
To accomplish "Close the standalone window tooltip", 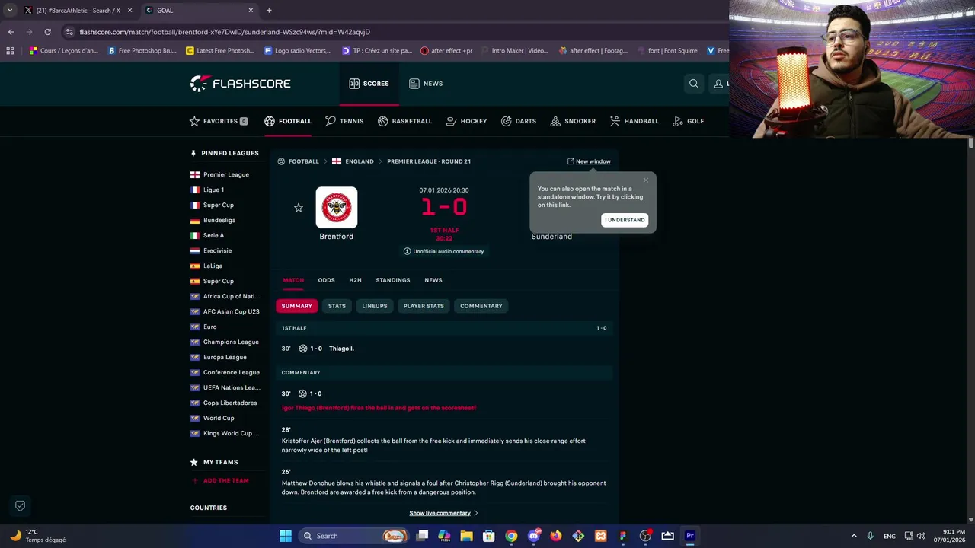I will pos(646,180).
